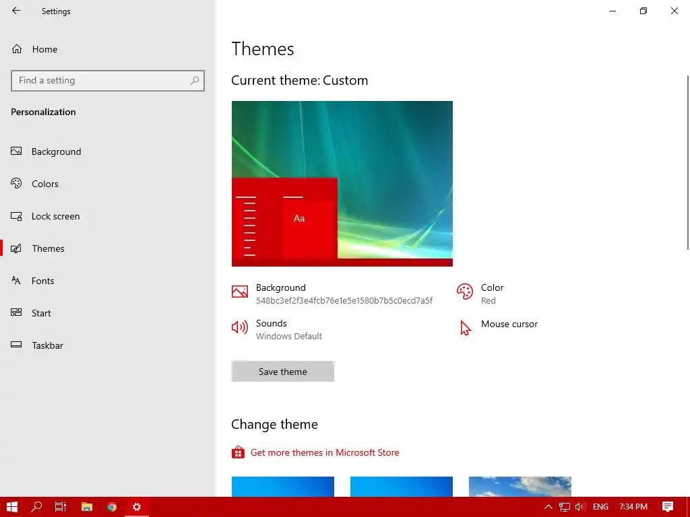
Task: Go back with the Settings back arrow
Action: tap(16, 11)
